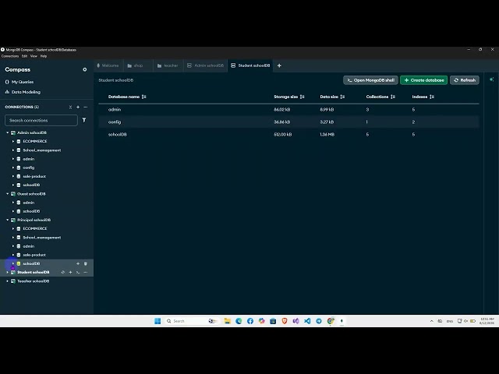Viewport: 499px width, 374px height.
Task: Open Brave browser from the taskbar
Action: 285,321
